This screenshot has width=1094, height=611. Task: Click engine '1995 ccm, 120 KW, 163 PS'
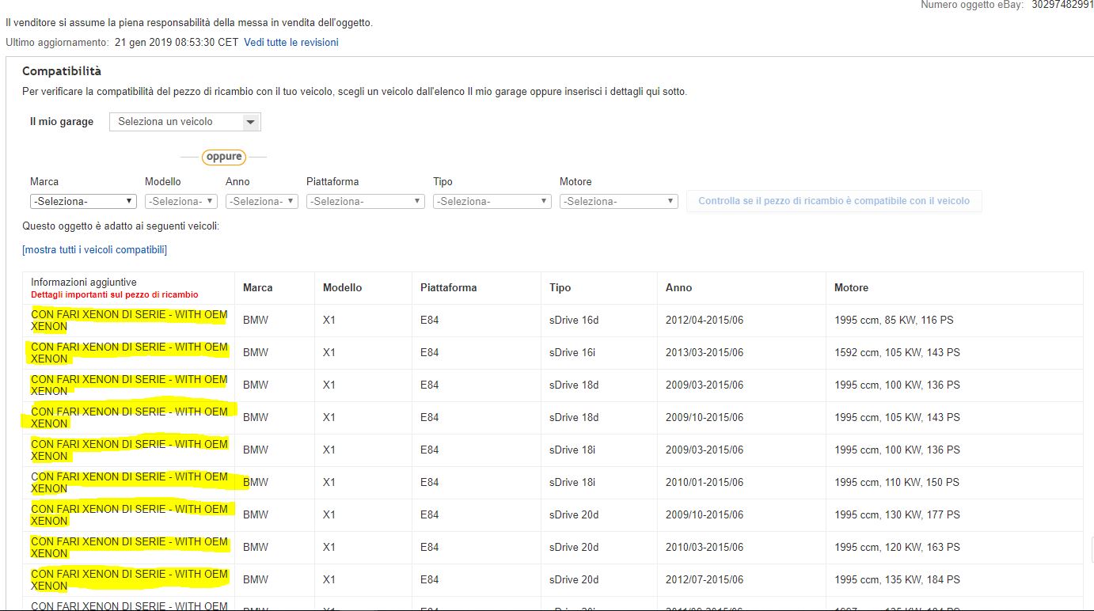(897, 548)
